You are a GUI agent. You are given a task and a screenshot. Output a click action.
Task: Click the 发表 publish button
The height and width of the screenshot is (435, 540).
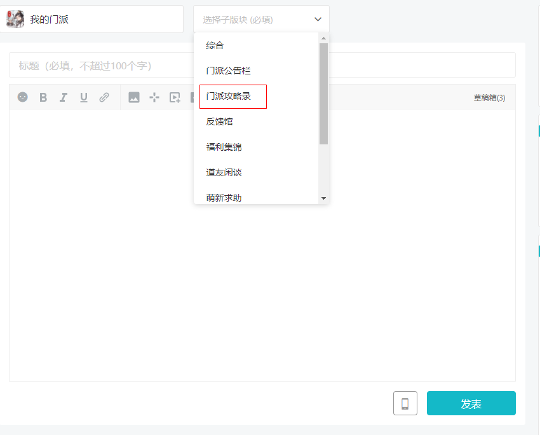(471, 403)
